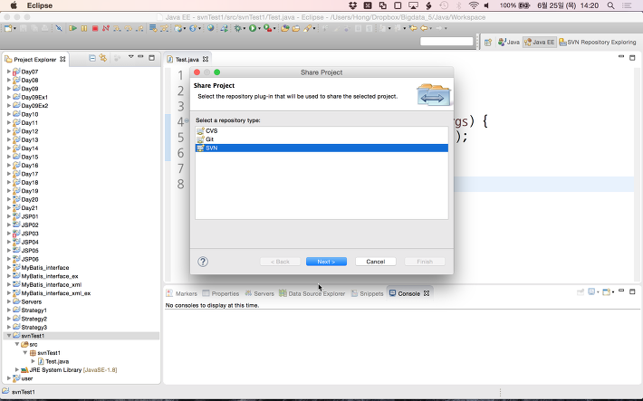
Task: Expand the user project node
Action: click(9, 378)
